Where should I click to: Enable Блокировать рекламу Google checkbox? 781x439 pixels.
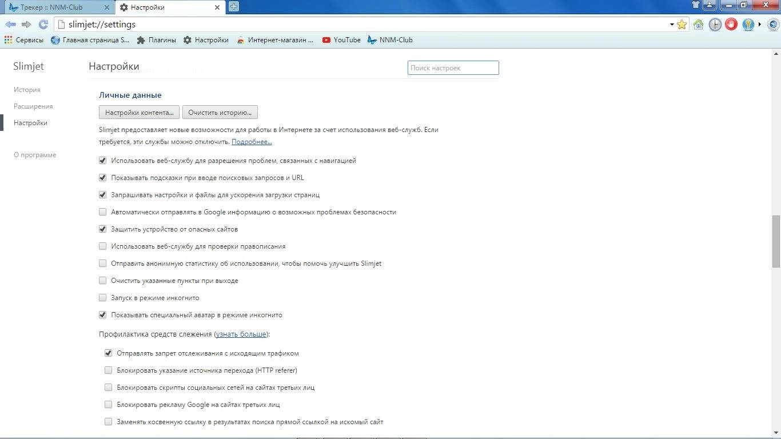point(109,405)
